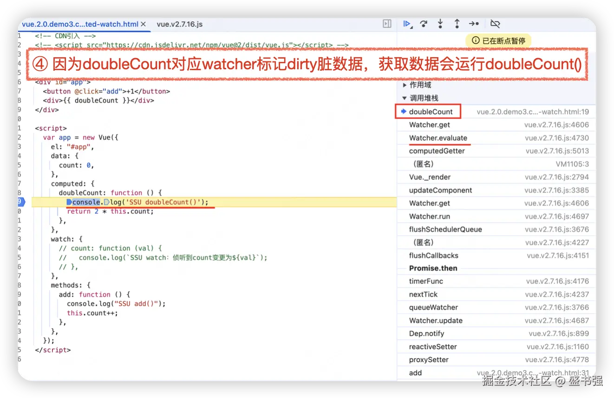Click the 'SSU doubleCount()' string literal
The height and width of the screenshot is (398, 614).
pyautogui.click(x=163, y=202)
